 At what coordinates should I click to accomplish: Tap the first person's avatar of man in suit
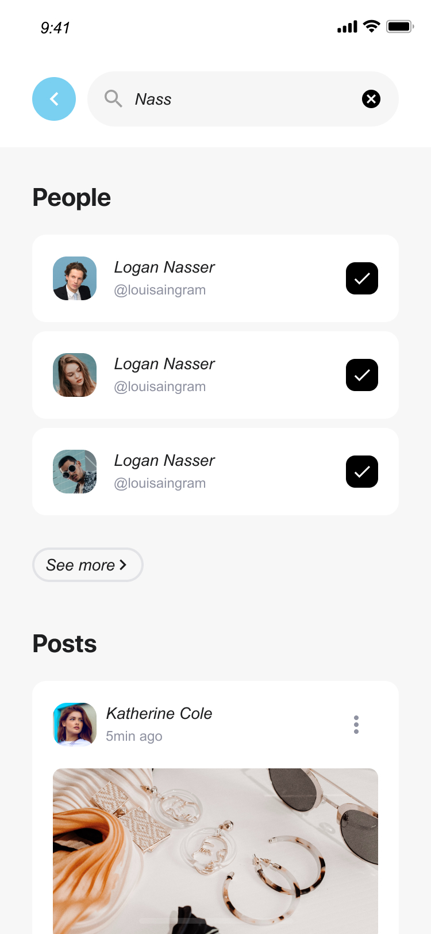pyautogui.click(x=75, y=278)
